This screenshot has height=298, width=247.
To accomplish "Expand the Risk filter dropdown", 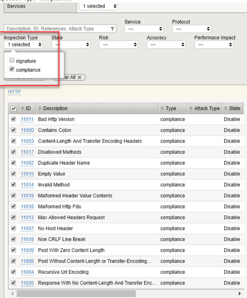I will coord(118,45).
